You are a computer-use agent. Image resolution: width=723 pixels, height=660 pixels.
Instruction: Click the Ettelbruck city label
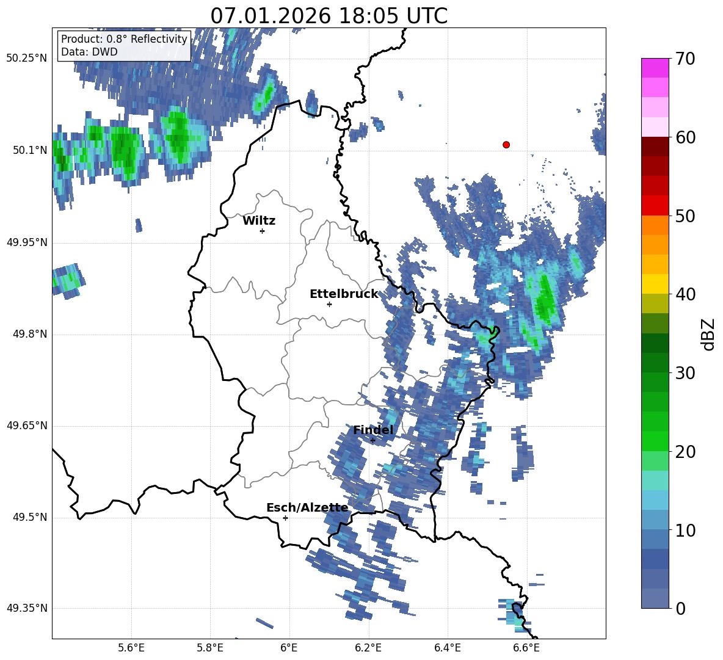point(344,294)
